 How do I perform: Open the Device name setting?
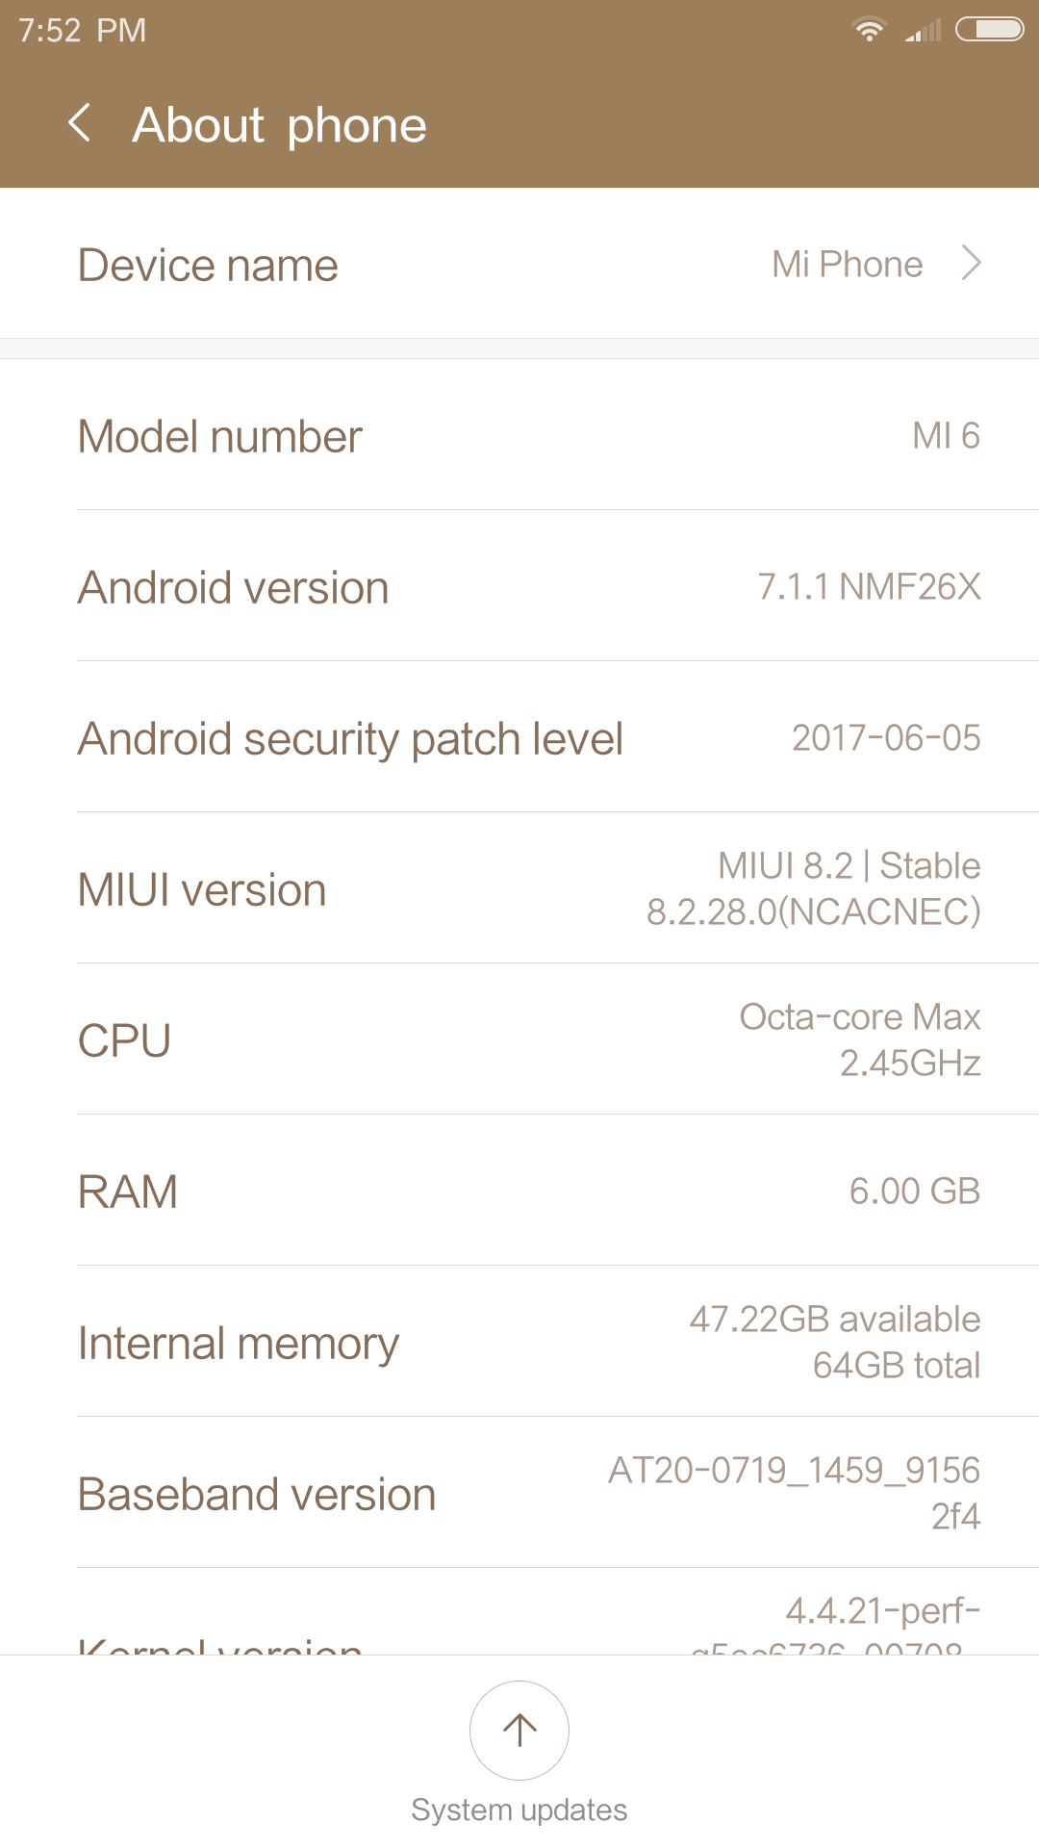click(x=209, y=266)
